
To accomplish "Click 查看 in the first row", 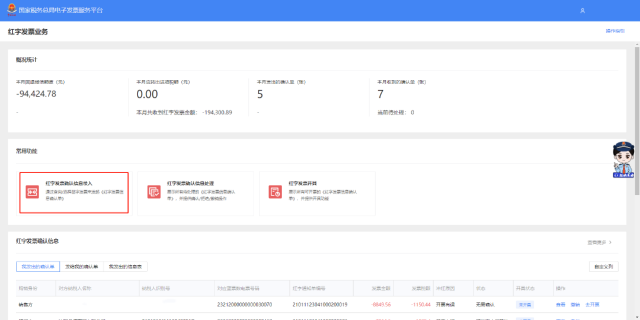I will 561,304.
